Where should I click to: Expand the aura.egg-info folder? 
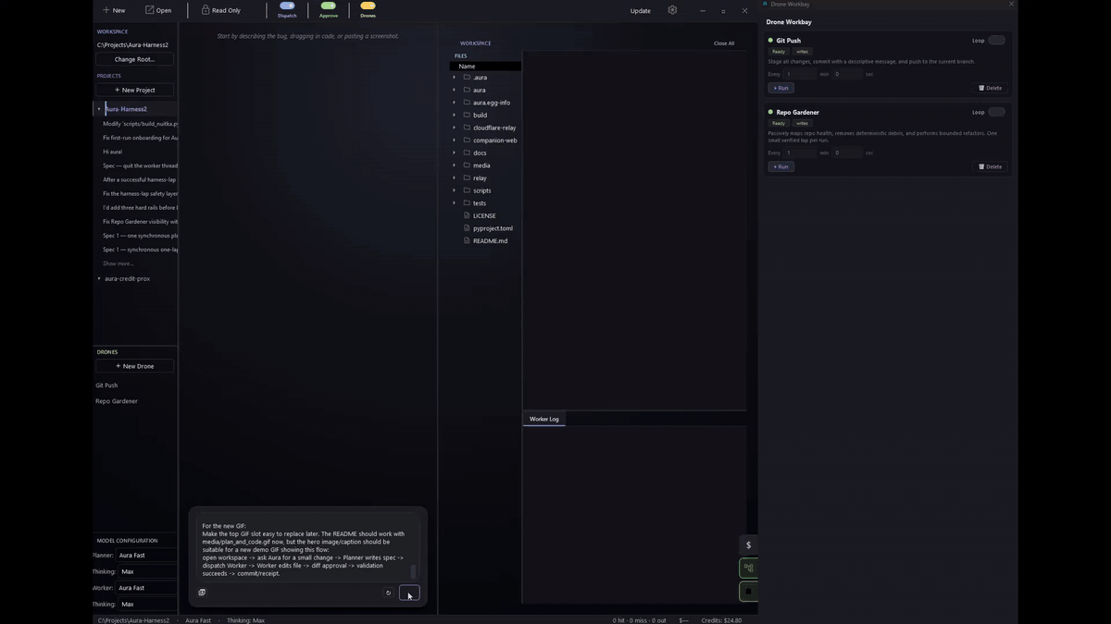[x=455, y=103]
